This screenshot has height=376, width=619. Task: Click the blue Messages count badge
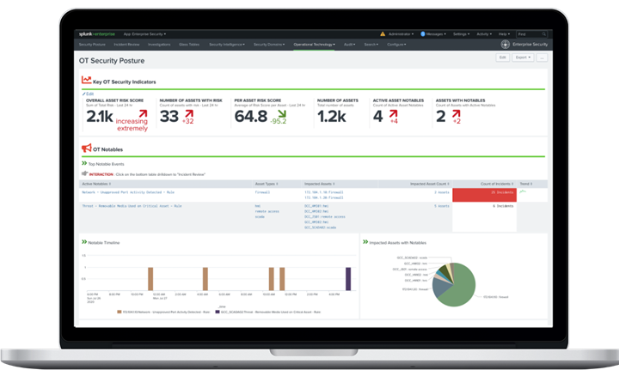(x=423, y=33)
